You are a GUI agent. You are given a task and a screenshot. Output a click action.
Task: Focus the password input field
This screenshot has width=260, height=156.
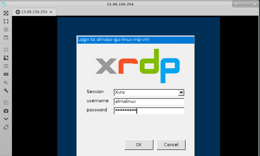click(x=149, y=111)
